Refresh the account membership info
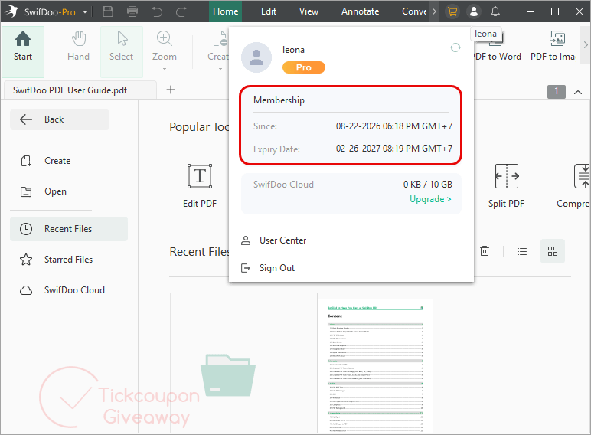 [x=455, y=47]
